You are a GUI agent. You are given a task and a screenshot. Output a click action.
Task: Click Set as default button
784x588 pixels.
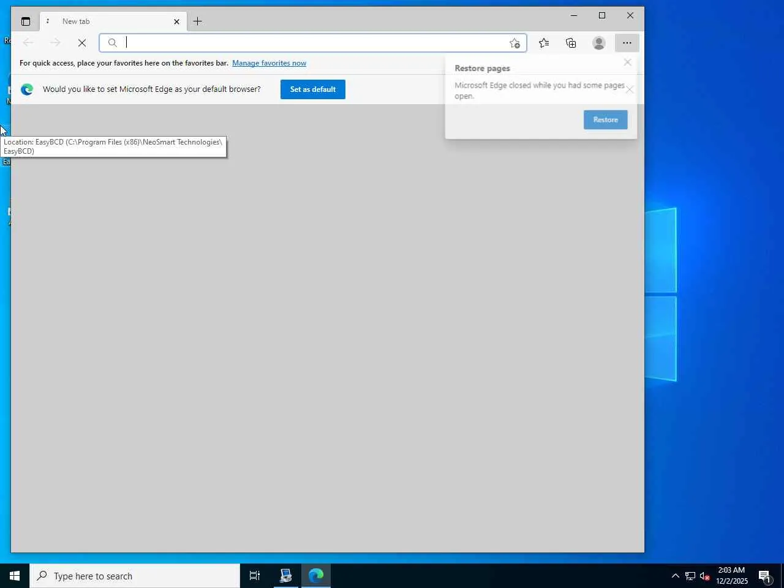(313, 89)
